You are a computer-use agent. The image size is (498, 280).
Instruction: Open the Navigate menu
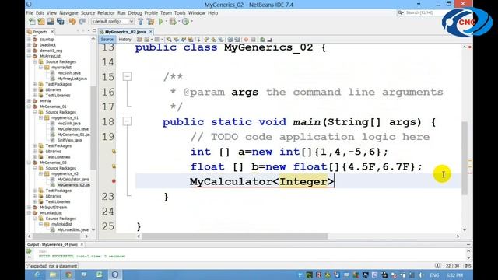click(68, 13)
